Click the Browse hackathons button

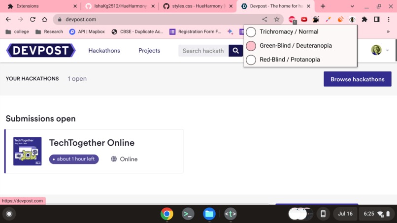click(x=357, y=79)
